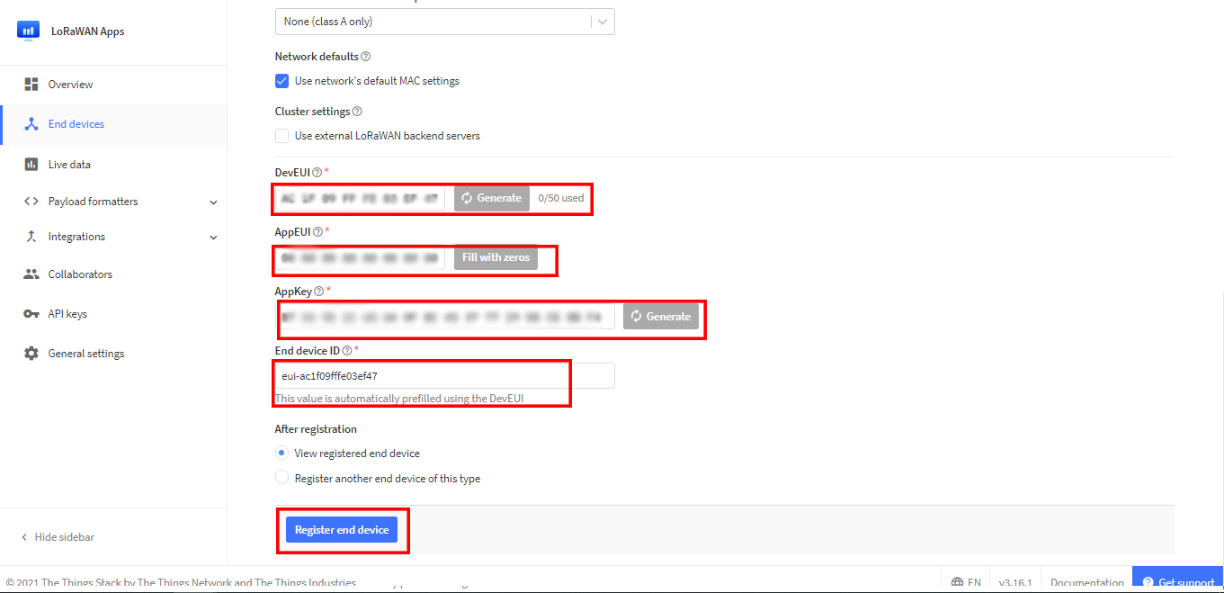Click the Fill with zeros button for AppEUI
This screenshot has width=1224, height=593.
[496, 256]
